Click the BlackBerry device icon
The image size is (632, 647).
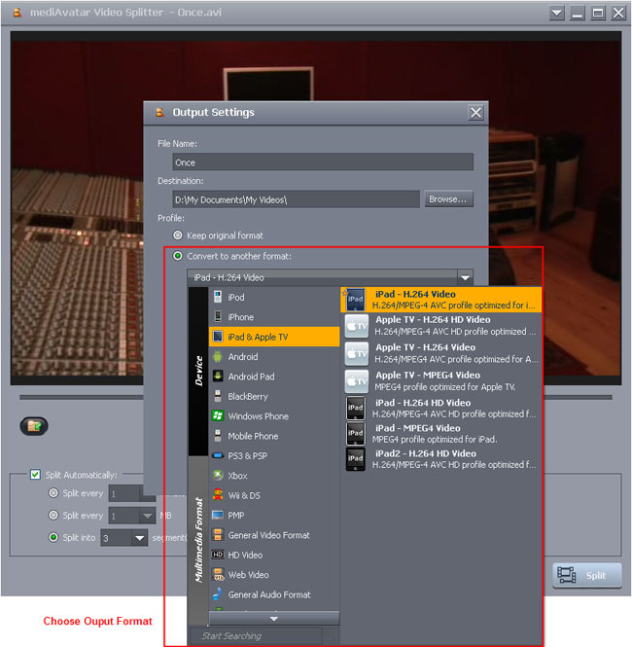tap(218, 396)
